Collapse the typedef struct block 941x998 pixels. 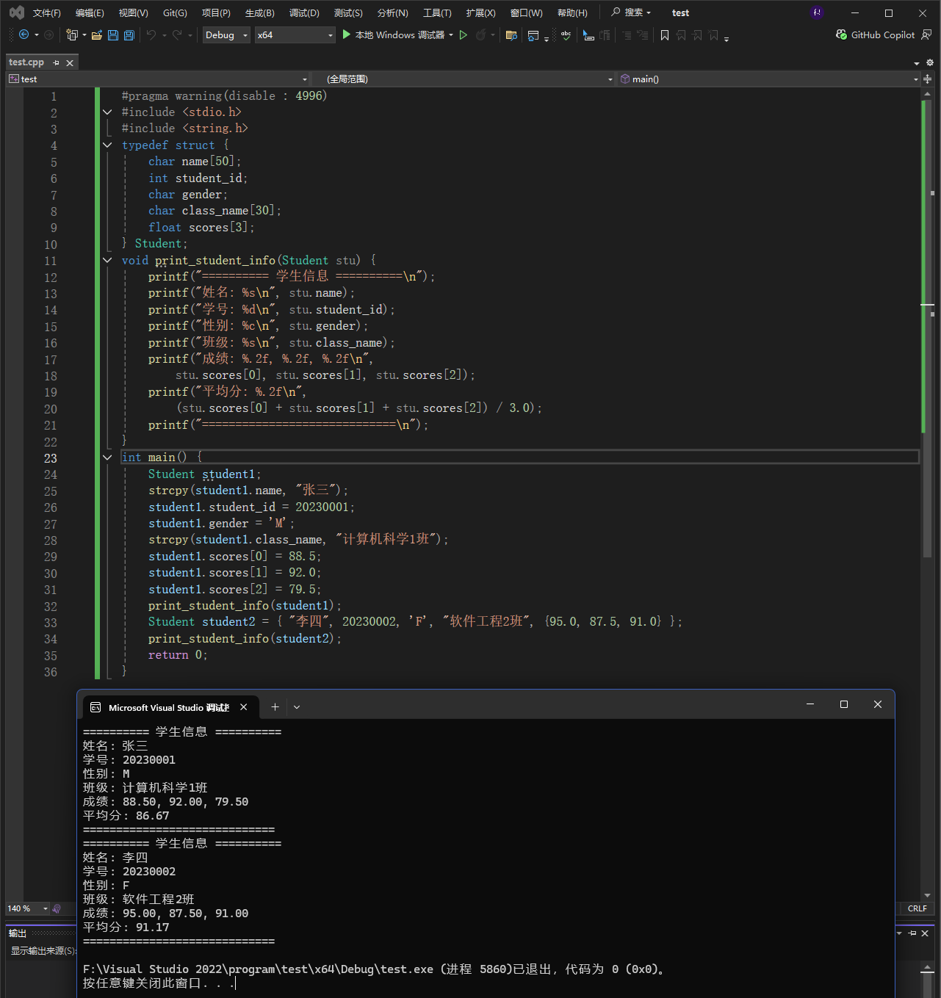coord(107,145)
